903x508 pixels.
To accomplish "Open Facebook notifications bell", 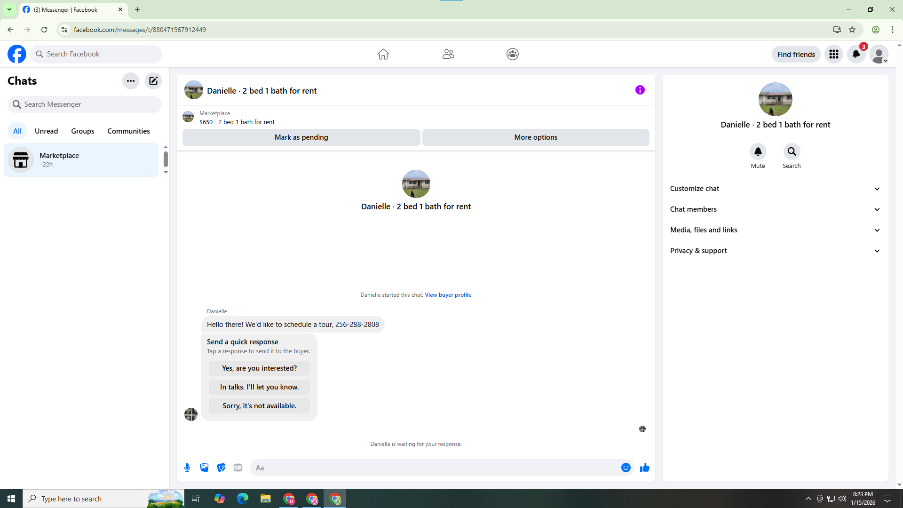I will coord(856,54).
